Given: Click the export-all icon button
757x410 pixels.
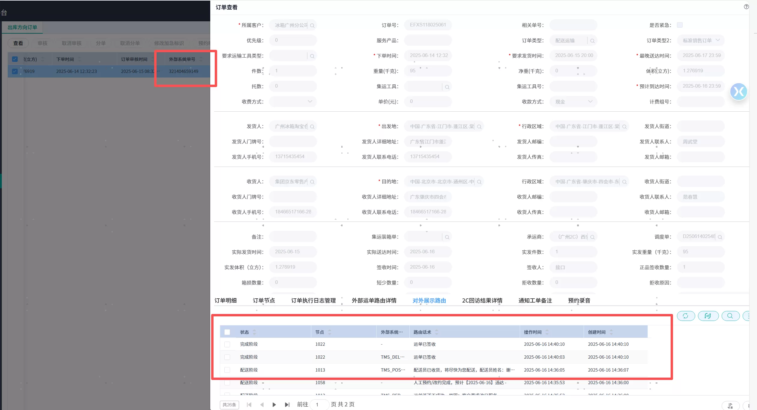Looking at the screenshot, I should [x=708, y=316].
